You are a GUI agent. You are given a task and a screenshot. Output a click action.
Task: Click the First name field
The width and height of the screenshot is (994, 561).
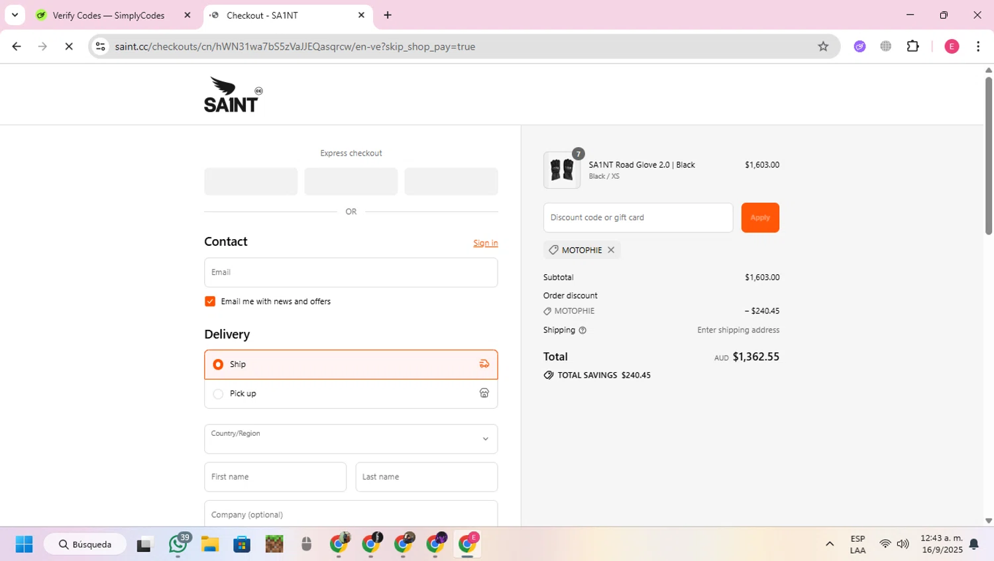click(x=275, y=477)
